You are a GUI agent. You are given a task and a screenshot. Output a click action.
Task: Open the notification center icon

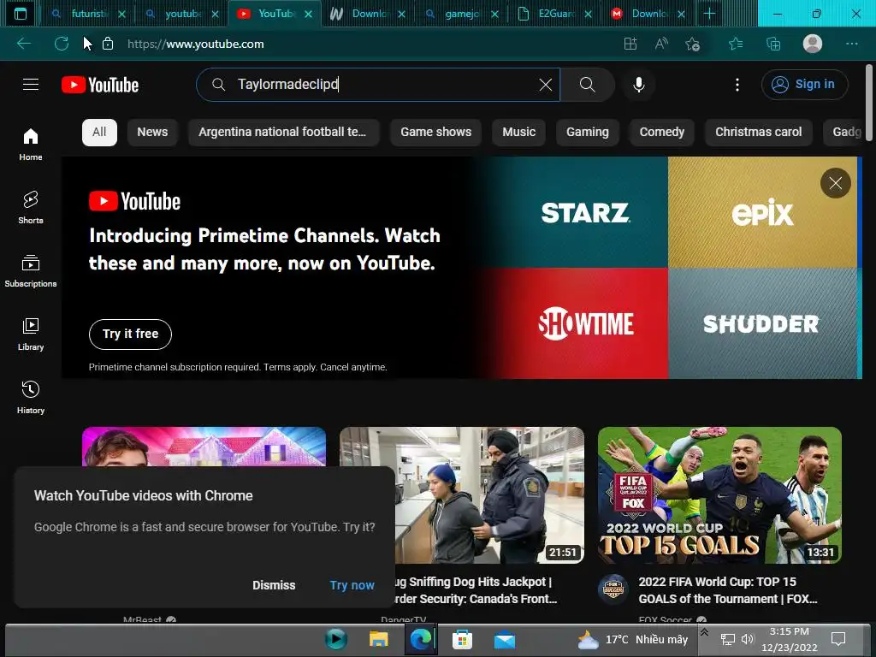pyautogui.click(x=838, y=639)
